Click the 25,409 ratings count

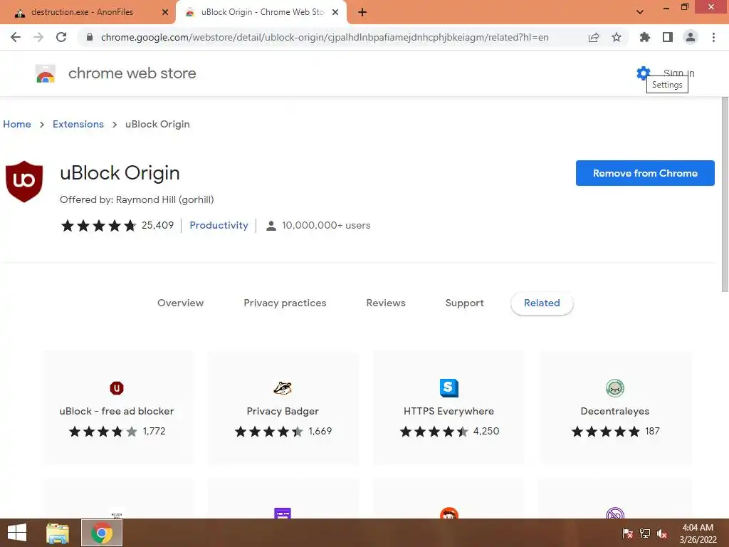click(157, 225)
